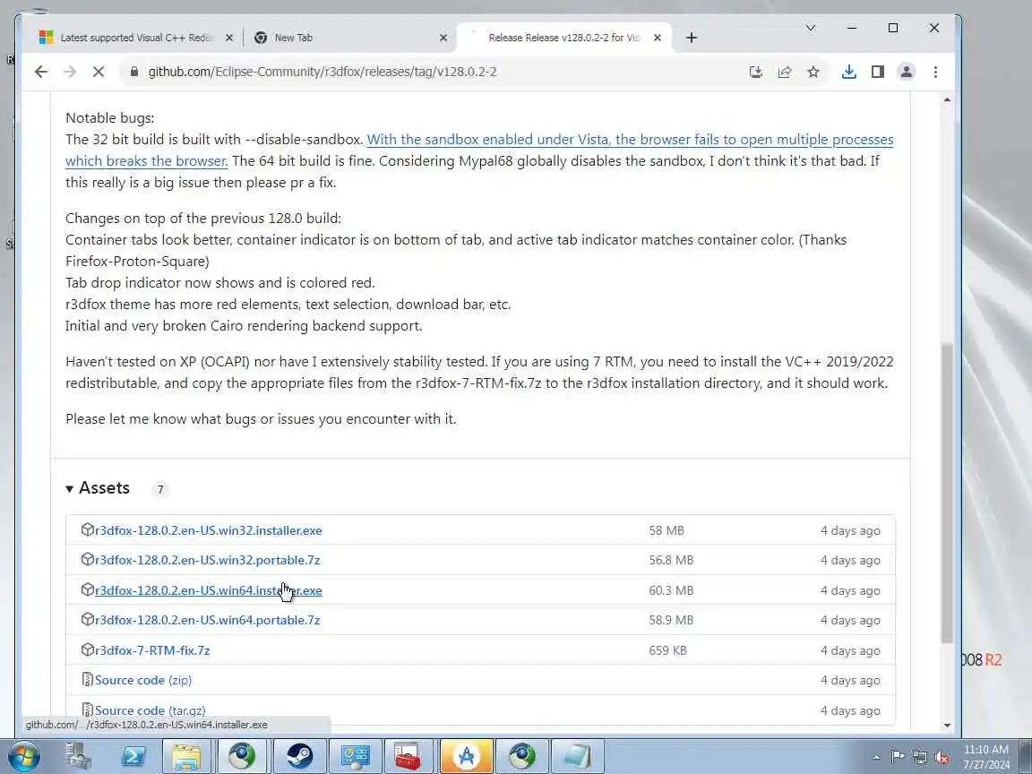Click the page scrollbar down arrow
This screenshot has height=774, width=1032.
pyautogui.click(x=947, y=726)
